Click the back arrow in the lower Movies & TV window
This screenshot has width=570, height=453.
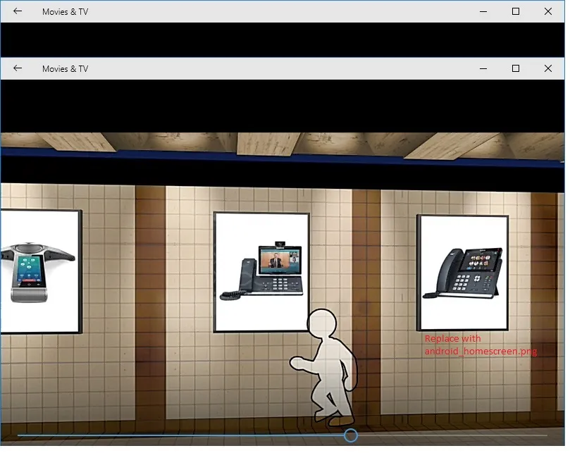[18, 68]
